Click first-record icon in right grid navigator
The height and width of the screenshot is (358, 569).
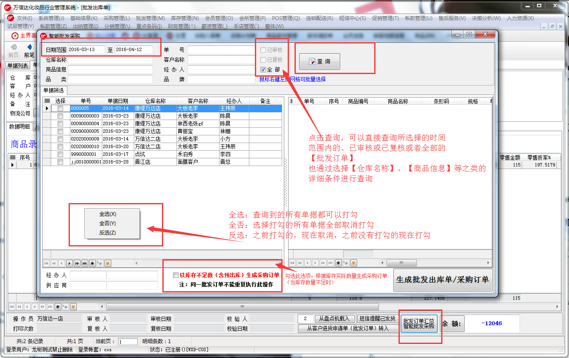coord(292,263)
